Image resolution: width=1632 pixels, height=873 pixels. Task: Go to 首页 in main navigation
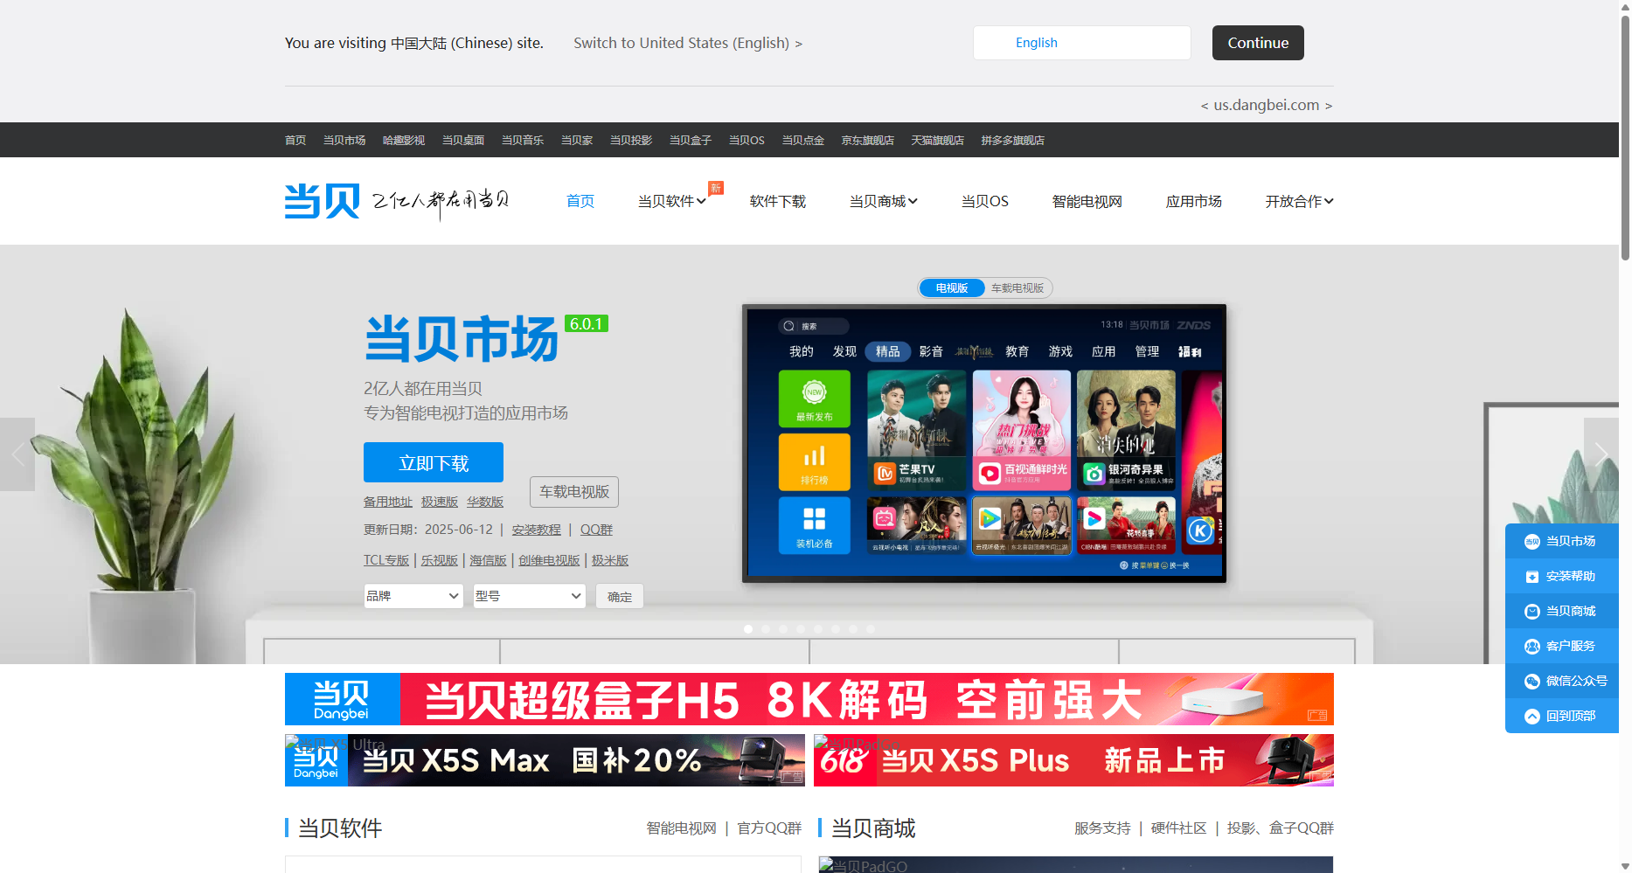(x=580, y=201)
